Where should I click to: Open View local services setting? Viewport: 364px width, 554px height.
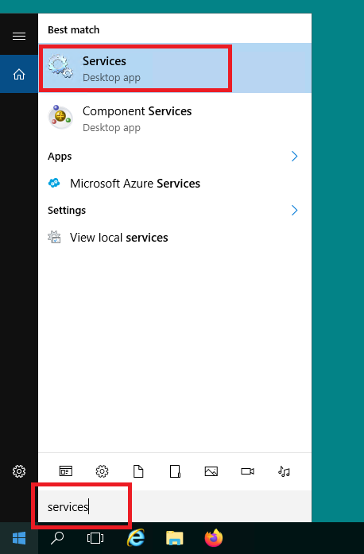175,238
